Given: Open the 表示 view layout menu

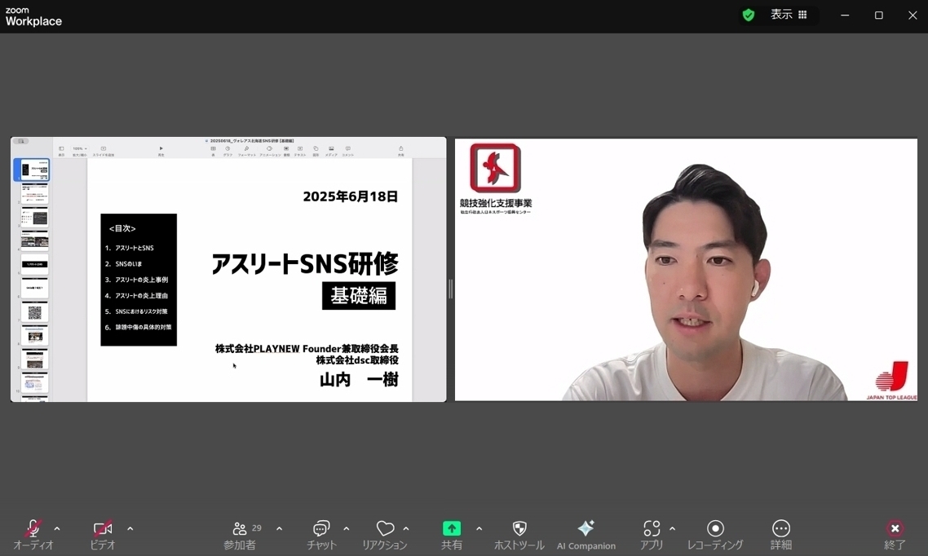Looking at the screenshot, I should 789,15.
